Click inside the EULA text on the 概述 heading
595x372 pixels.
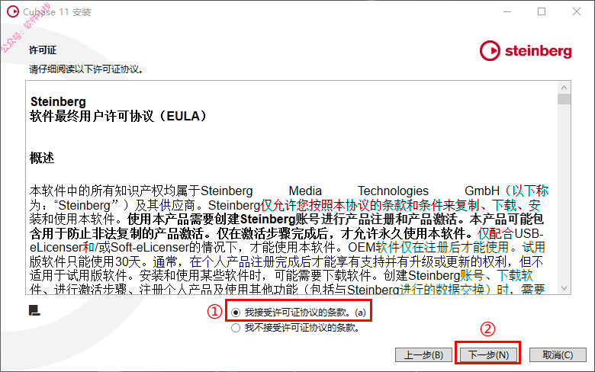[x=42, y=158]
